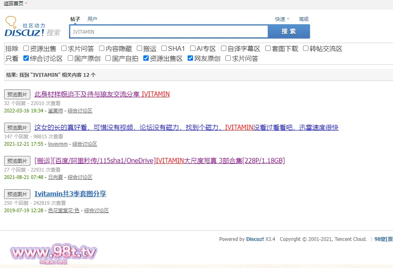The width and height of the screenshot is (393, 268).
Task: Tick the AI专区 exclude checkbox
Action: point(193,49)
